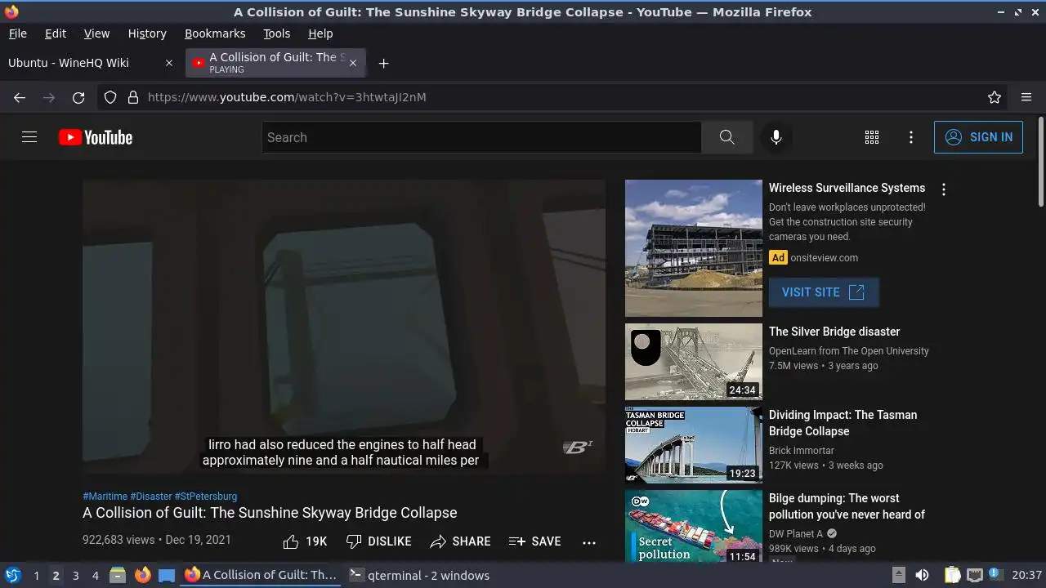Start voice search with the microphone
Image resolution: width=1046 pixels, height=588 pixels.
tap(776, 137)
